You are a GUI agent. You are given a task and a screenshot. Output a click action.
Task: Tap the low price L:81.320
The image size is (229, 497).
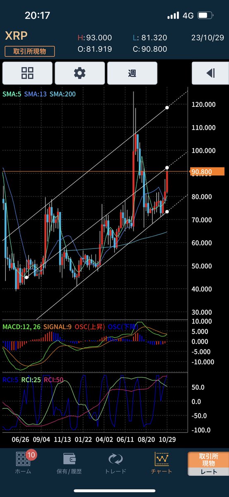click(x=150, y=38)
